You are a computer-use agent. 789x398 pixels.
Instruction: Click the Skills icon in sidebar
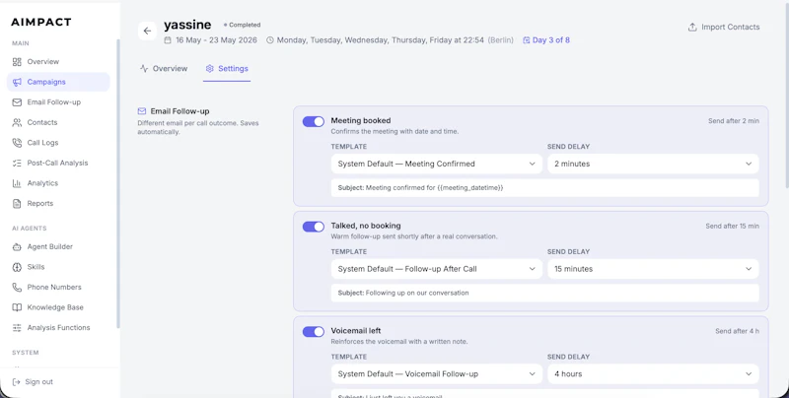pyautogui.click(x=17, y=267)
